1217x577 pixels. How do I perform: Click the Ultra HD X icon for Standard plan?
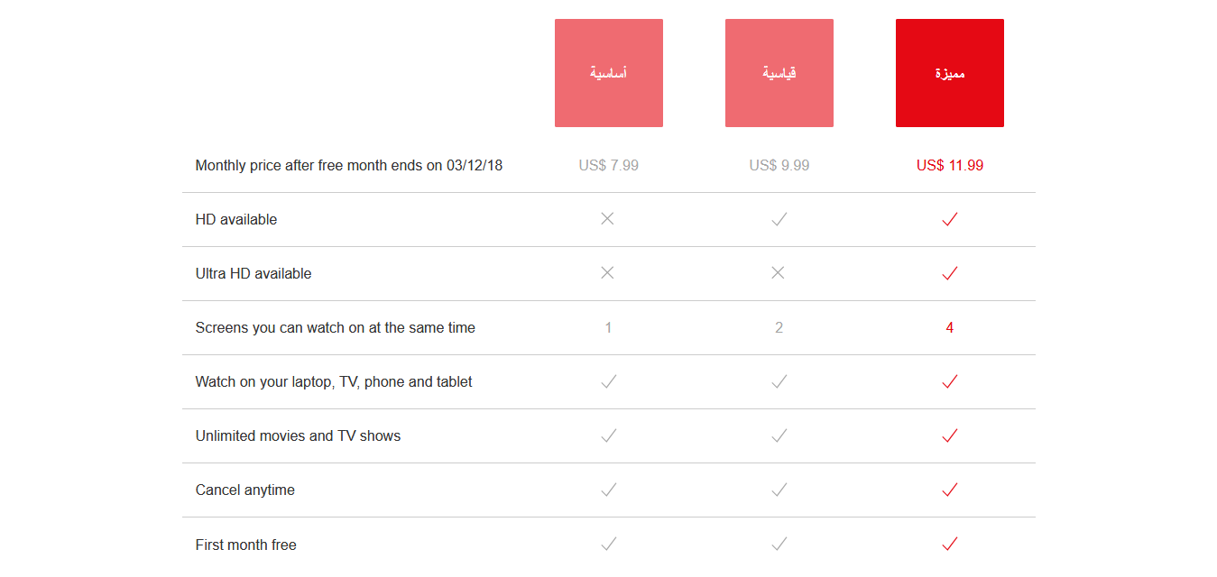coord(778,273)
